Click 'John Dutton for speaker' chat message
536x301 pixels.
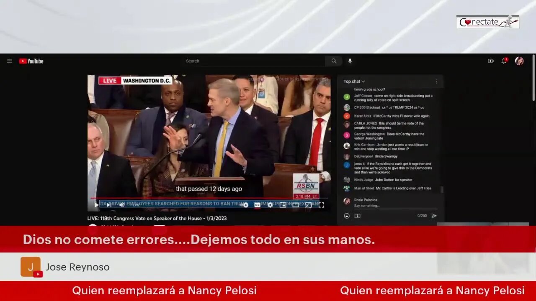coord(394,180)
